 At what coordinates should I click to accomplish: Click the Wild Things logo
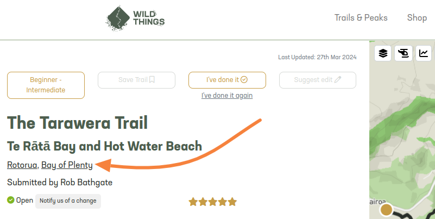135,18
